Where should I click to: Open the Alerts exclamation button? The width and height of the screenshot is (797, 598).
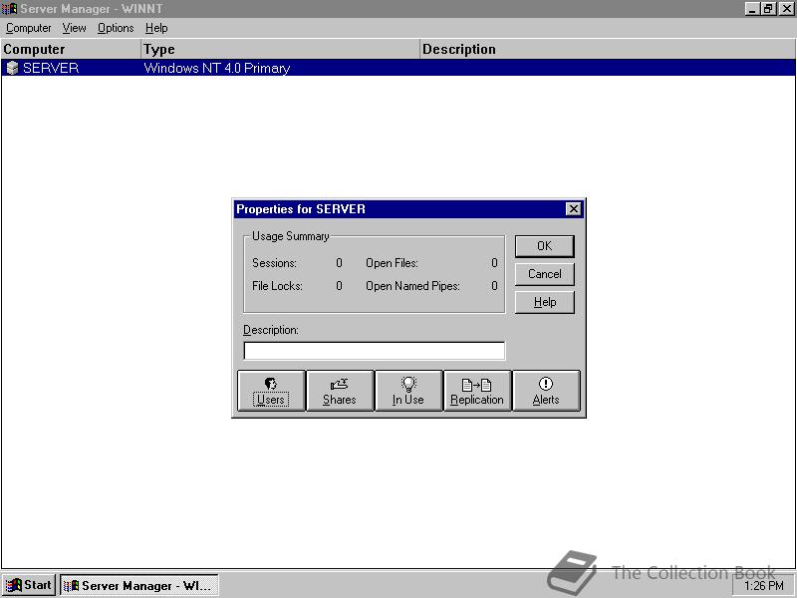[x=546, y=391]
